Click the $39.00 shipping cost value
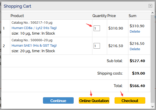156x110 pixels. click(x=138, y=73)
